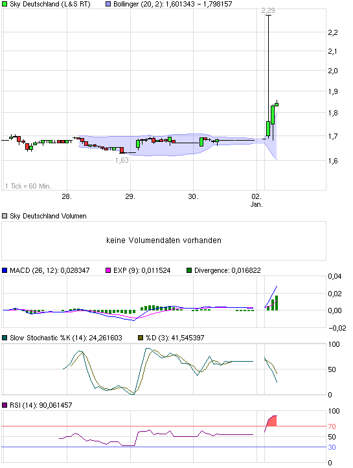Click the %D (3): 41,545397 label

[175, 338]
